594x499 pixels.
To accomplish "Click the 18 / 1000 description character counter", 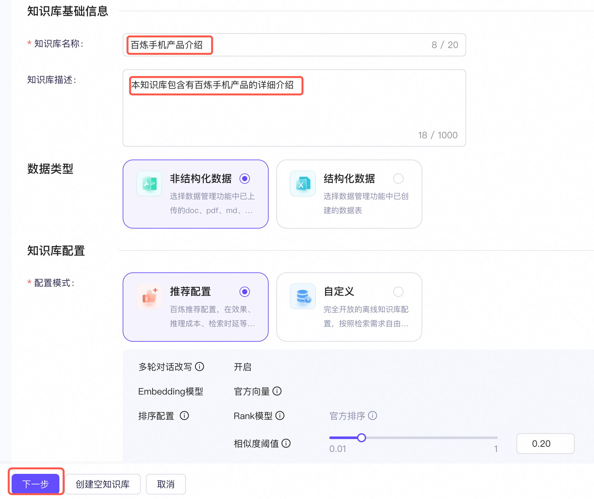I will [x=438, y=135].
